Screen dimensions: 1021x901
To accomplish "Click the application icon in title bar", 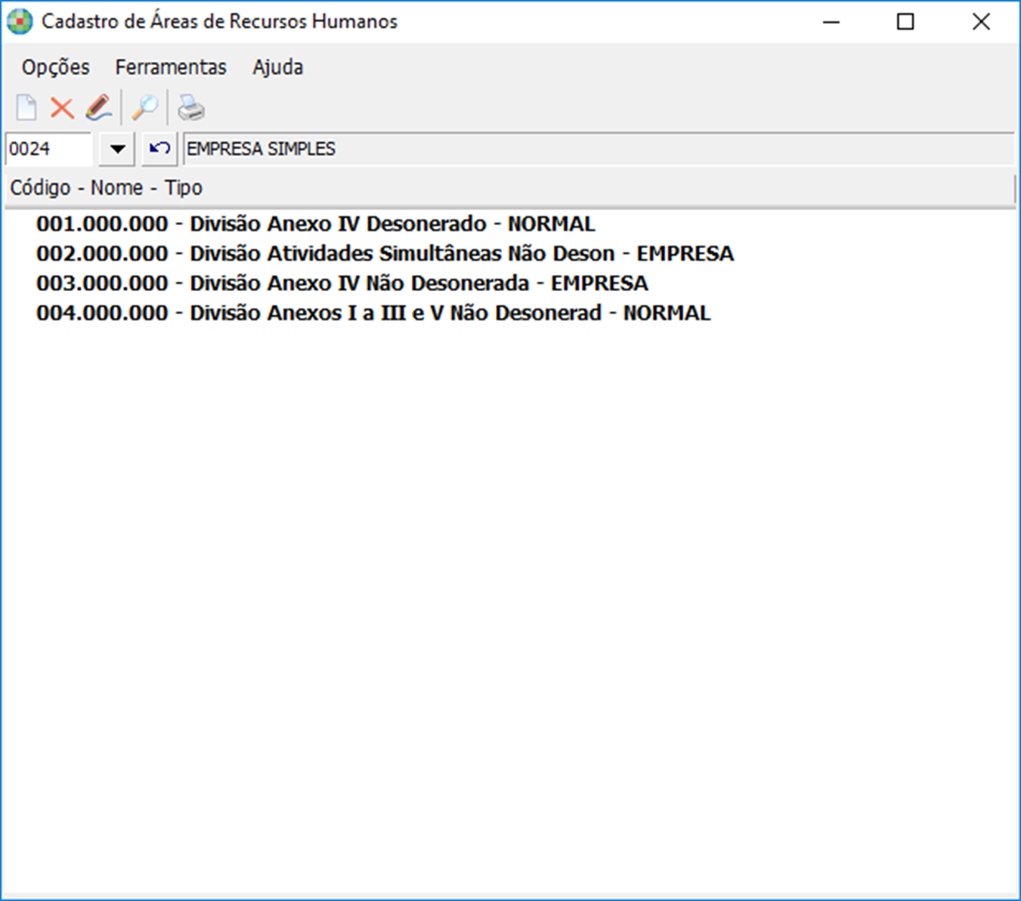I will click(x=20, y=22).
